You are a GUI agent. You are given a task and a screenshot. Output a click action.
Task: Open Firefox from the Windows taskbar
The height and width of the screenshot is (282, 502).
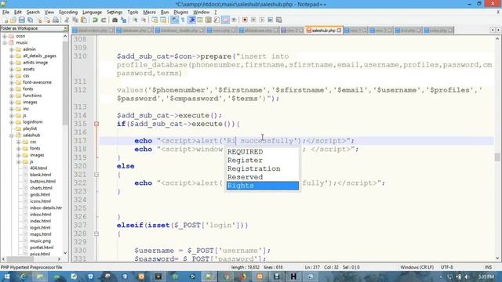(x=242, y=277)
